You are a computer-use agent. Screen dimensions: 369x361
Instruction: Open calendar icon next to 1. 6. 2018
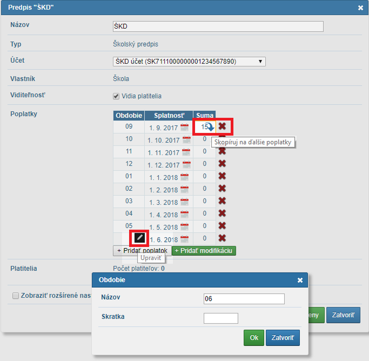click(x=184, y=239)
